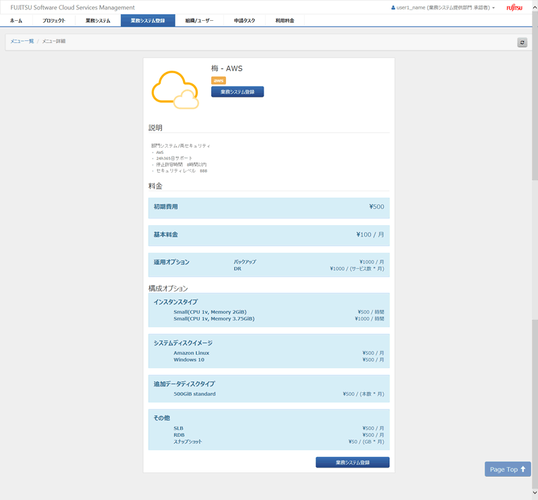Switch to the 申請タスク tab
538x500 pixels.
click(245, 21)
